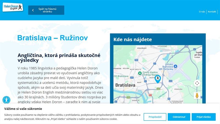Viewport: 220px width, 124px height.
Task: Click the Helen Doron map location pin
Action: [158, 79]
